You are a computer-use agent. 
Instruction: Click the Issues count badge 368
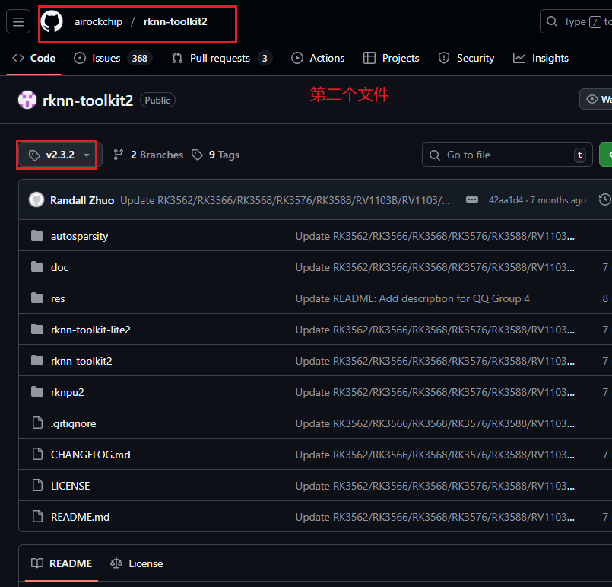point(139,58)
